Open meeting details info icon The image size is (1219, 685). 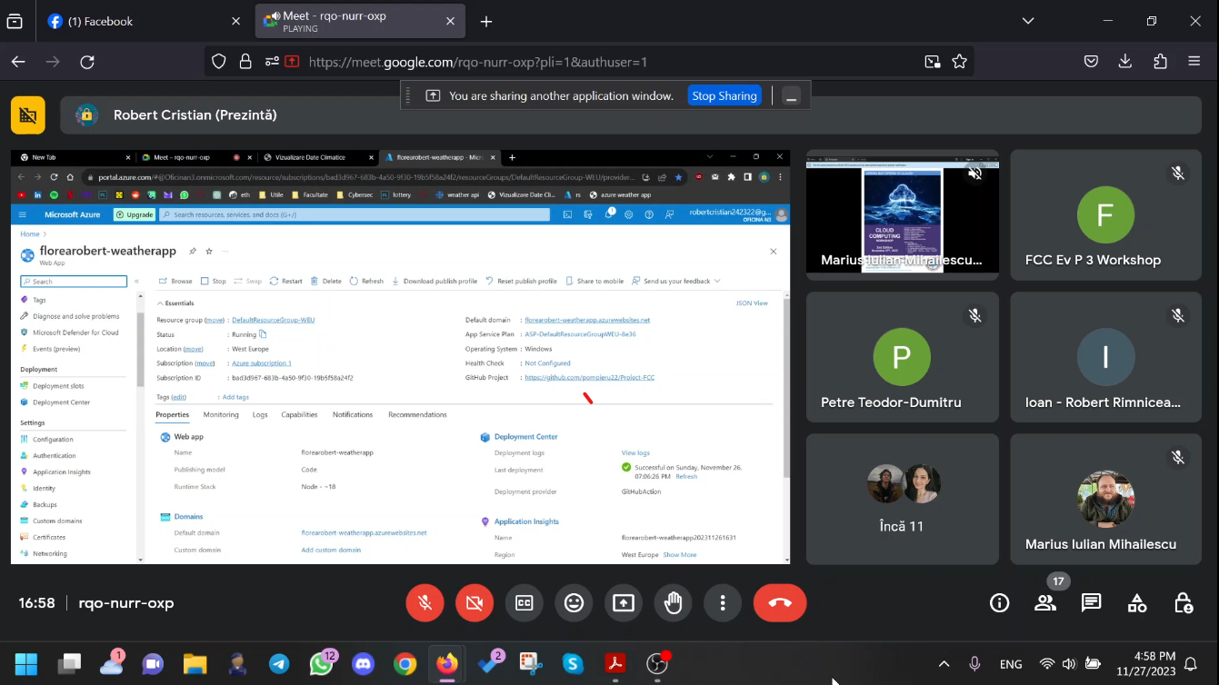coord(999,603)
